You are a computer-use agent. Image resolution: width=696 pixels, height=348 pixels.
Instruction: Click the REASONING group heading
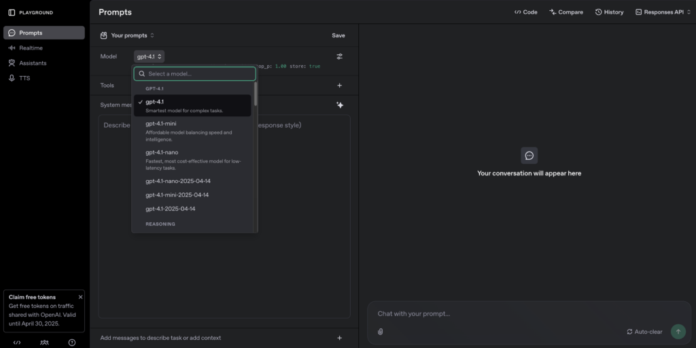(x=160, y=224)
